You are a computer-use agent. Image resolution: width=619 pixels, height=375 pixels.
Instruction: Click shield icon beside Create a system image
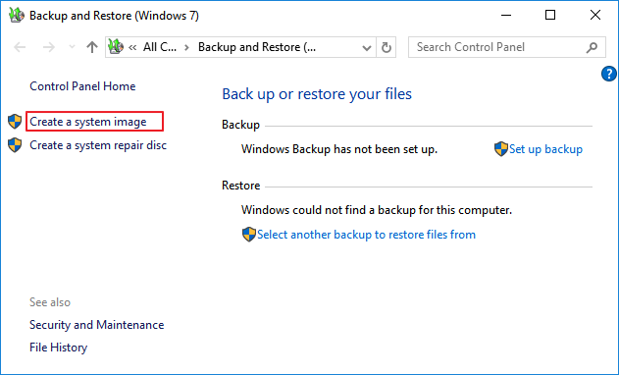pyautogui.click(x=15, y=122)
